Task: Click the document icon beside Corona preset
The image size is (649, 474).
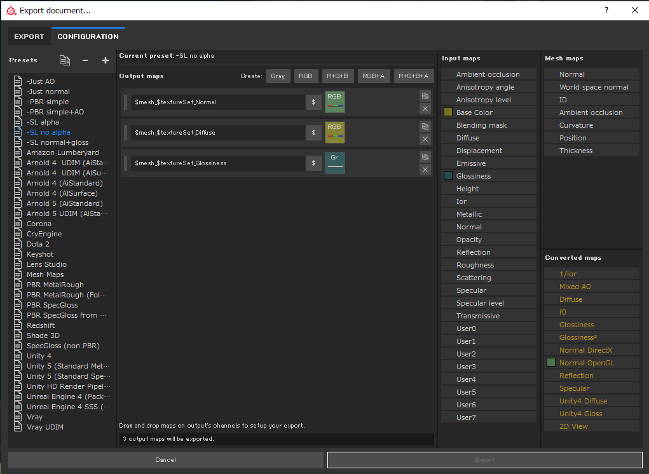Action: pos(18,224)
